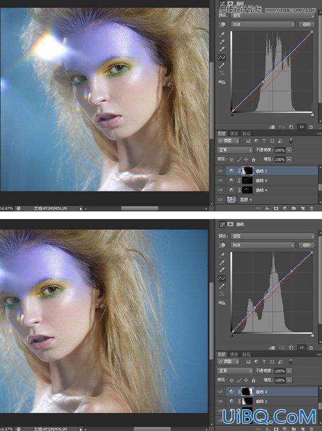Image resolution: width=322 pixels, height=431 pixels.
Task: Pick draw-curve pencil tool in upper Curves panel
Action: (x=222, y=65)
